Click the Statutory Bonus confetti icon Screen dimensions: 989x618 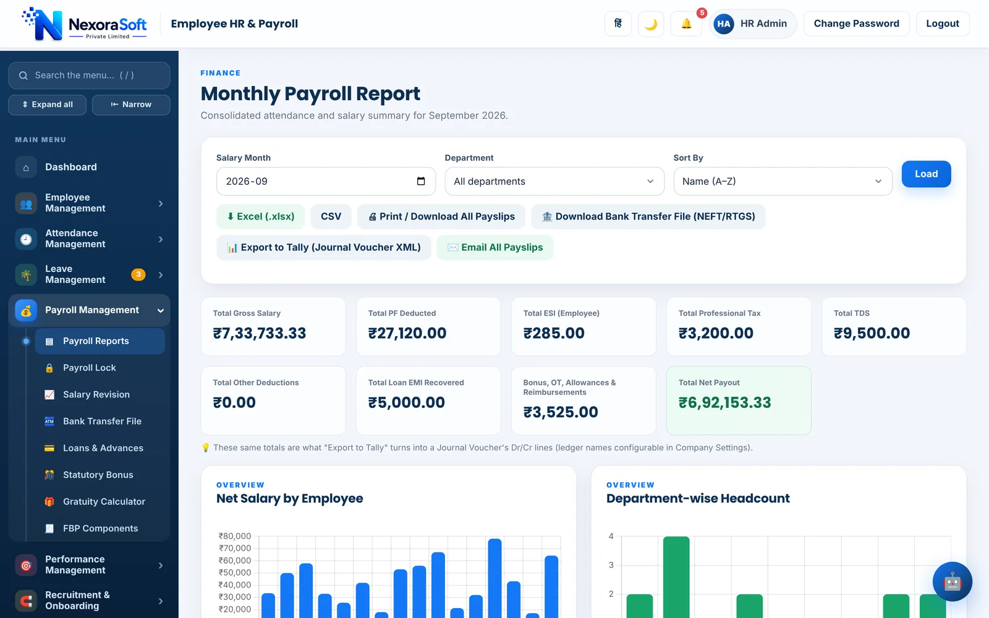tap(49, 475)
